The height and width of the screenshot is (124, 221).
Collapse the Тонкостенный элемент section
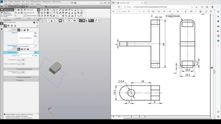(21, 69)
